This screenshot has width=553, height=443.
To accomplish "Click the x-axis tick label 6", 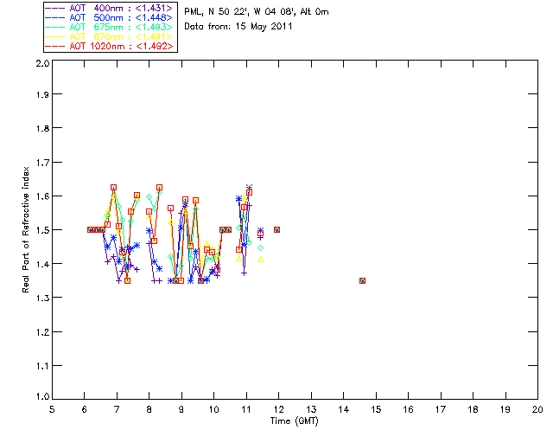I will [85, 409].
